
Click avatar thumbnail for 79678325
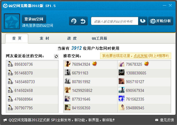click(122, 64)
